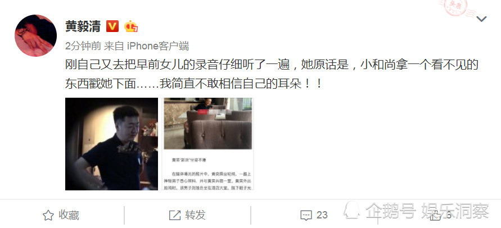
Task: Click the orange V verified badge
Action: [112, 26]
